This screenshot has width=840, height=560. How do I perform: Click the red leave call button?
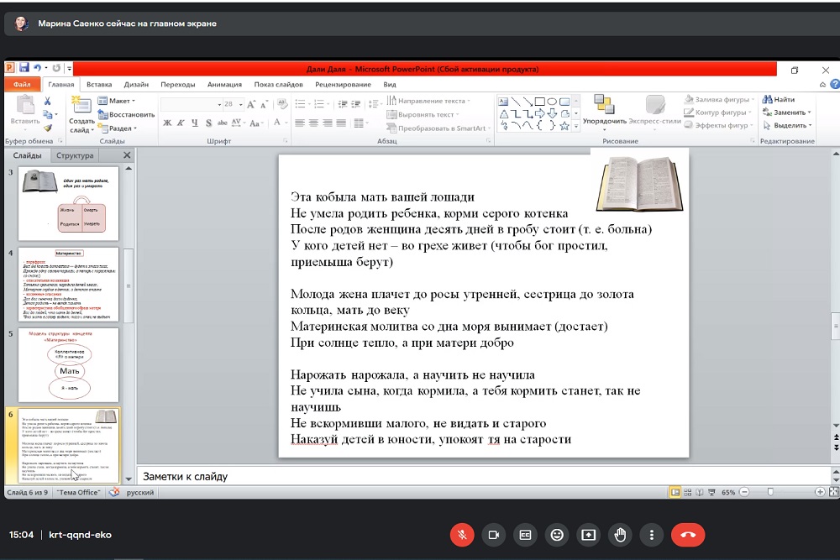click(x=687, y=535)
